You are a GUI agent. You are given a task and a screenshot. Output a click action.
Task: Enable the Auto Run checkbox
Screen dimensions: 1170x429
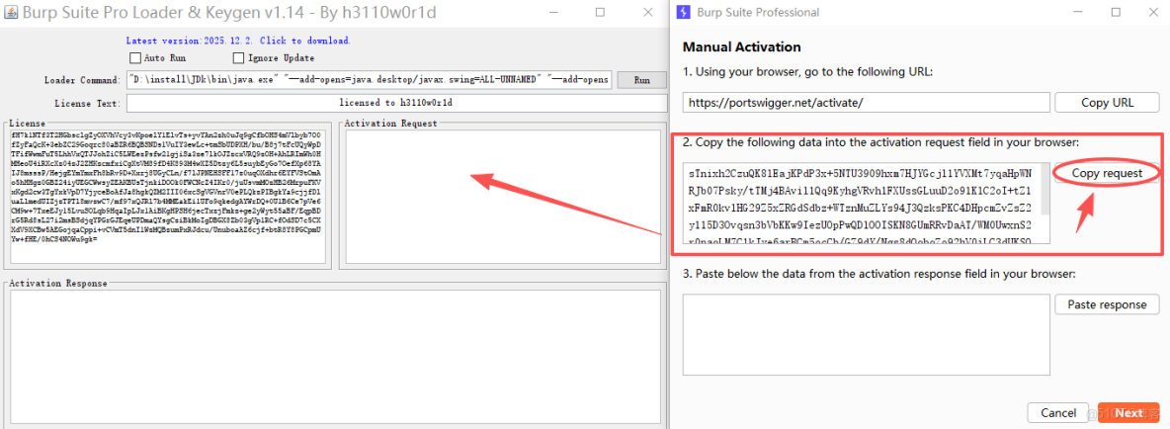pos(135,58)
